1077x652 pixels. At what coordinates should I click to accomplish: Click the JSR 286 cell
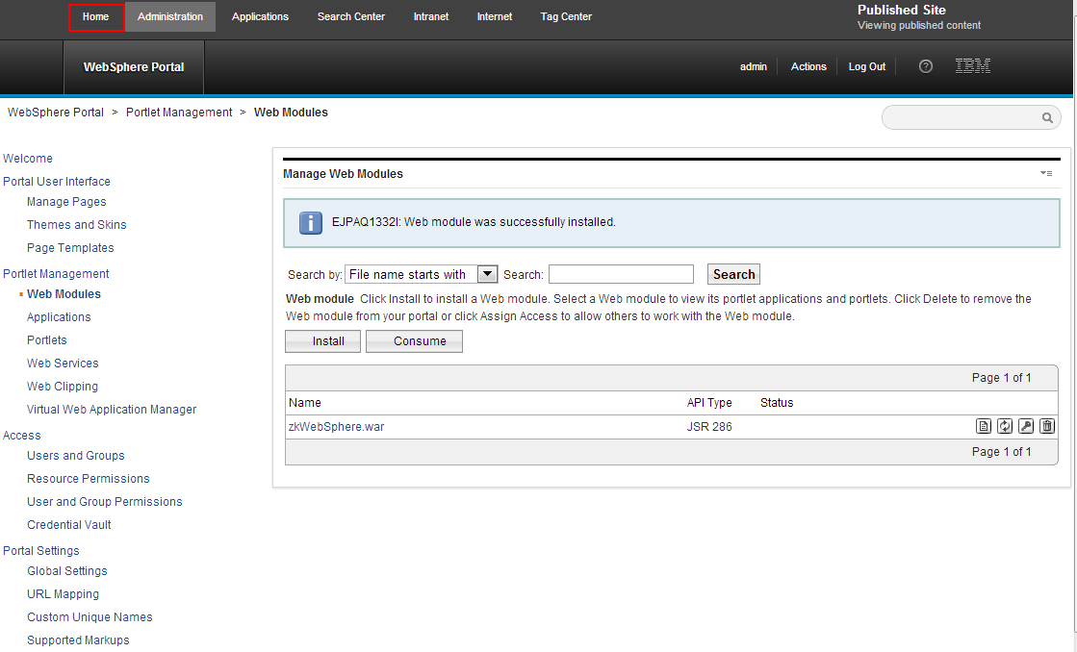(709, 427)
